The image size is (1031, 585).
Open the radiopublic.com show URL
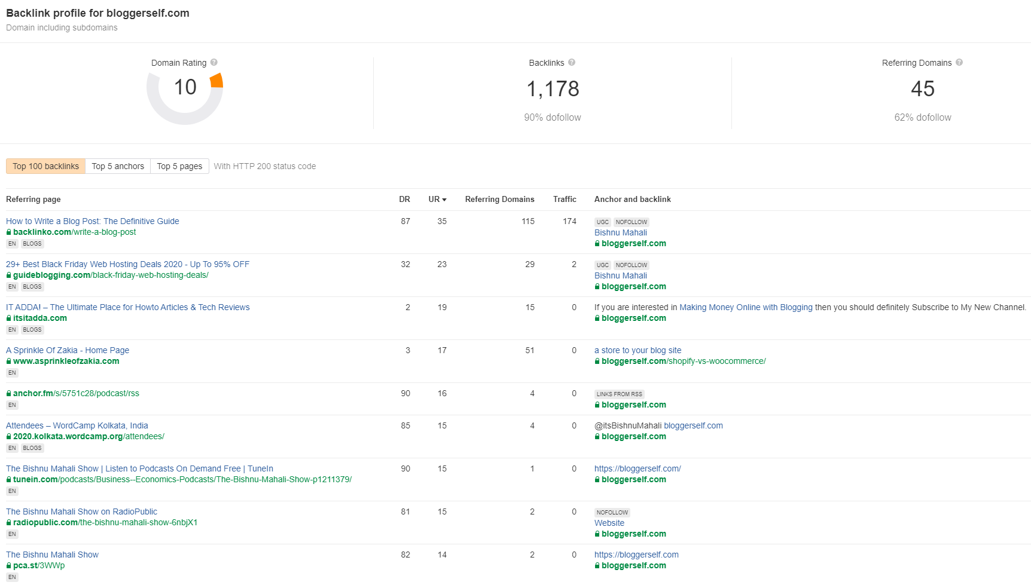105,522
